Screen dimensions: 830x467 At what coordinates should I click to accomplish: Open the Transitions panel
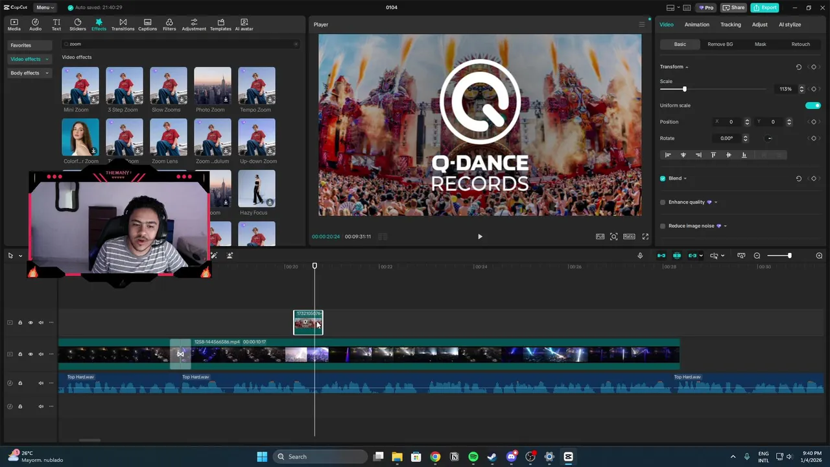(x=123, y=25)
